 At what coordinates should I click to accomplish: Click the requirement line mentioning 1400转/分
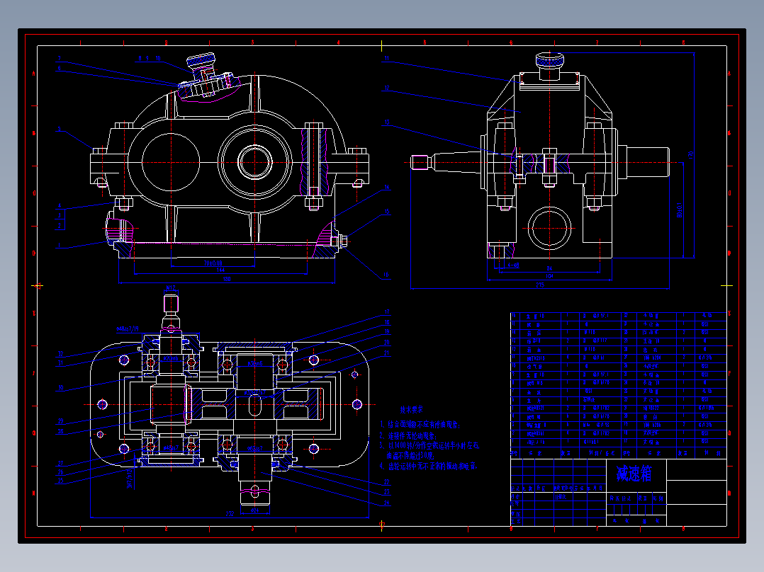click(x=429, y=445)
